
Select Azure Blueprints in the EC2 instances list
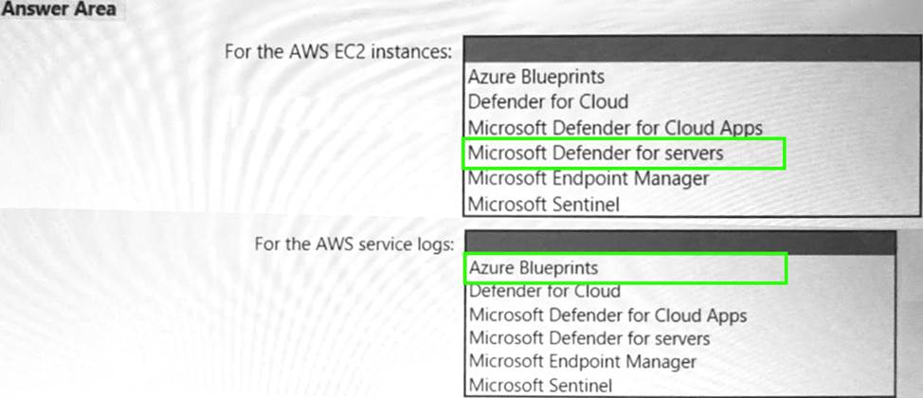click(535, 77)
